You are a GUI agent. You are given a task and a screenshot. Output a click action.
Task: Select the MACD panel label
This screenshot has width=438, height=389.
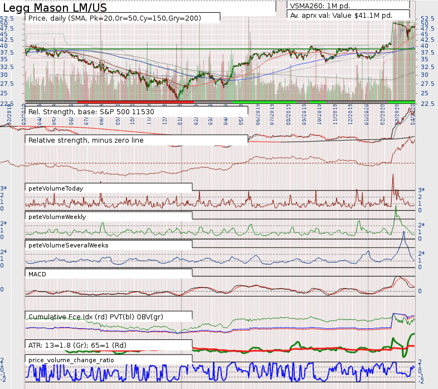coord(37,274)
